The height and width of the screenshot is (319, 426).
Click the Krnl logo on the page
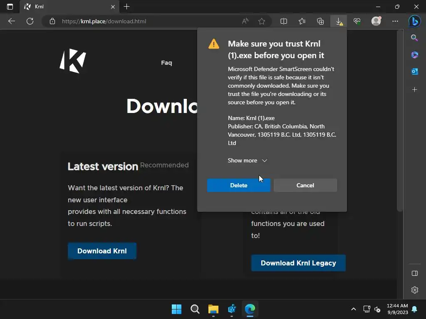pyautogui.click(x=73, y=61)
